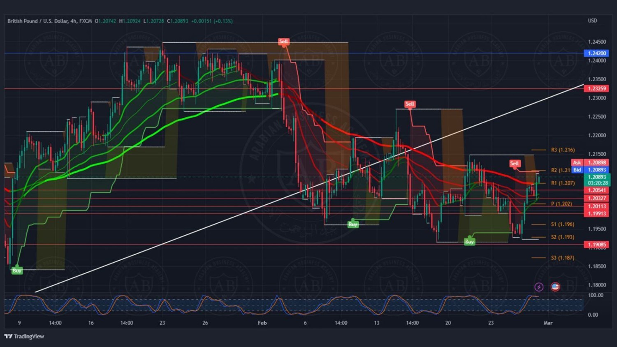Click the red 1.19085 price label
Viewport: 617px width, 347px height.
[x=596, y=245]
